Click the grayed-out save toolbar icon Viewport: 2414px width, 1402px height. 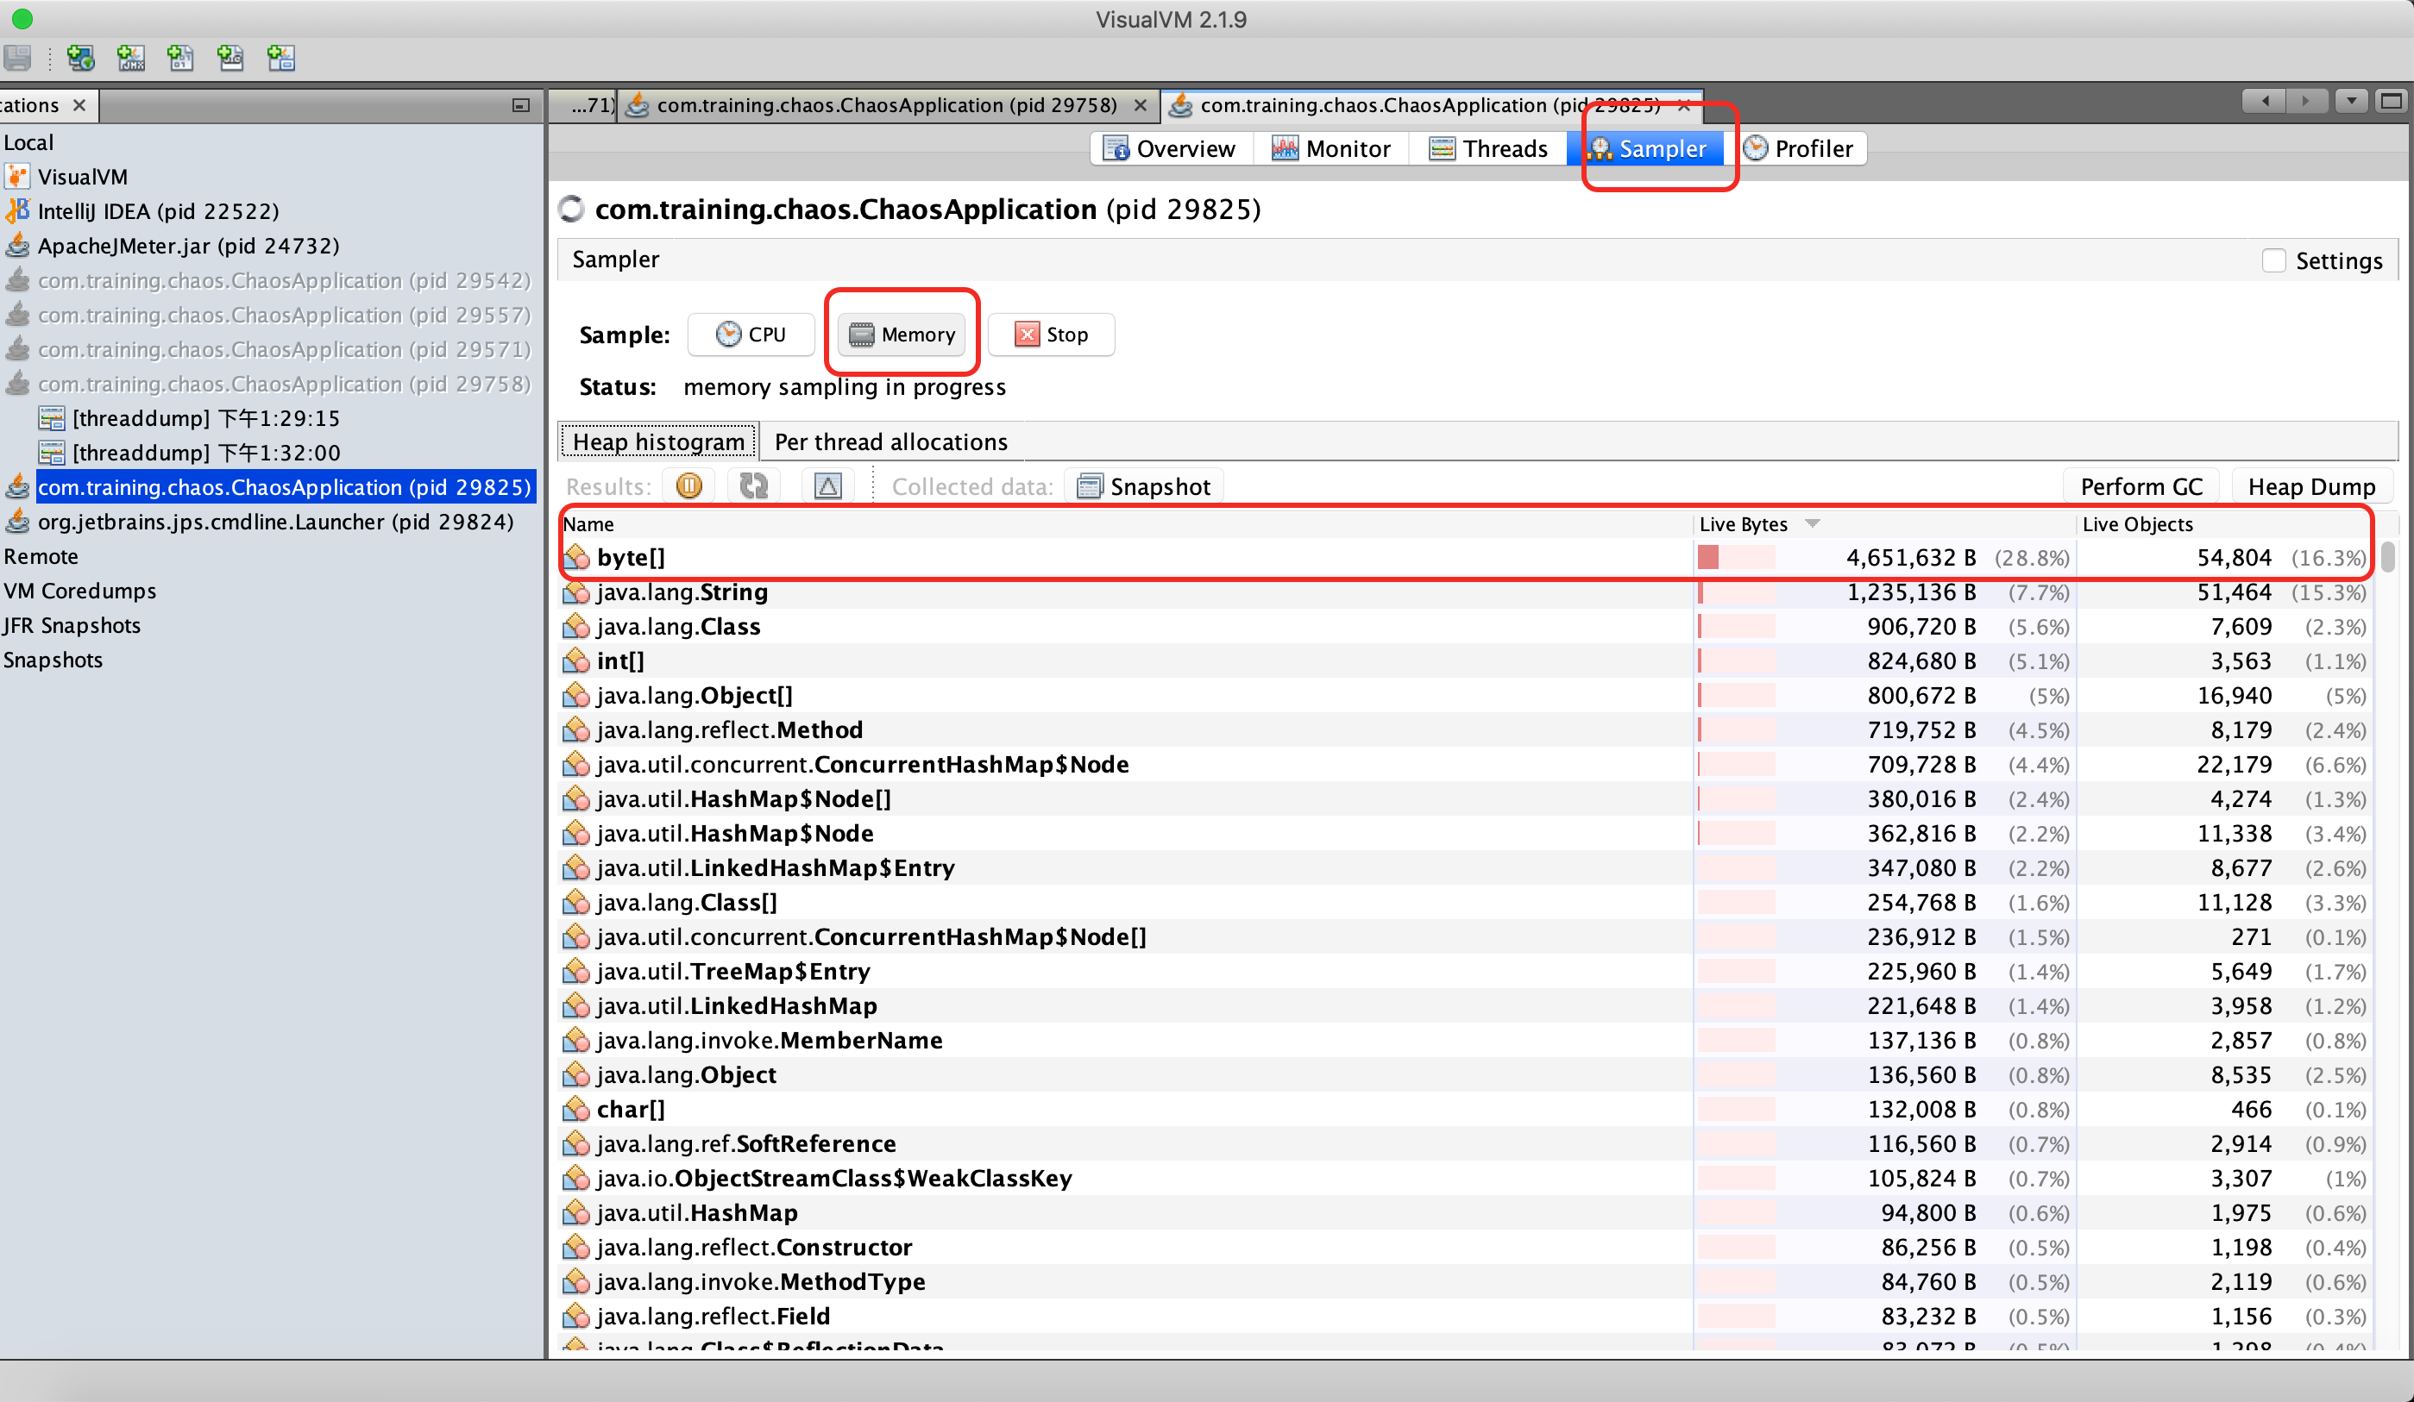pos(18,59)
